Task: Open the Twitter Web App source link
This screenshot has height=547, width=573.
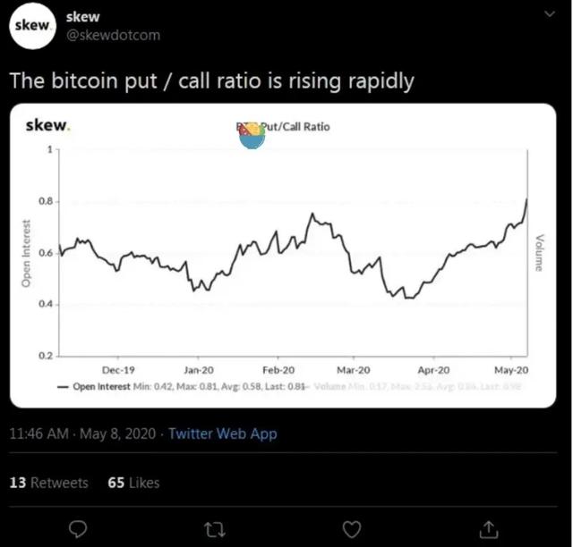Action: coord(223,433)
